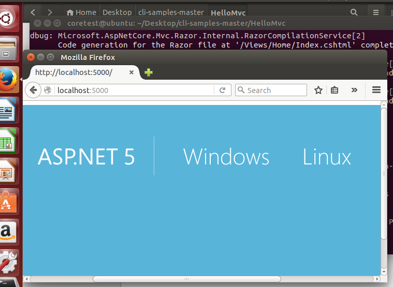Close the localhost:5000 tab
The image size is (393, 287).
click(x=132, y=72)
